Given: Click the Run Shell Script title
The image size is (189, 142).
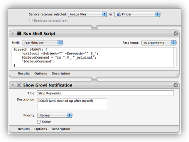Looking at the screenshot, I should point(39,34).
